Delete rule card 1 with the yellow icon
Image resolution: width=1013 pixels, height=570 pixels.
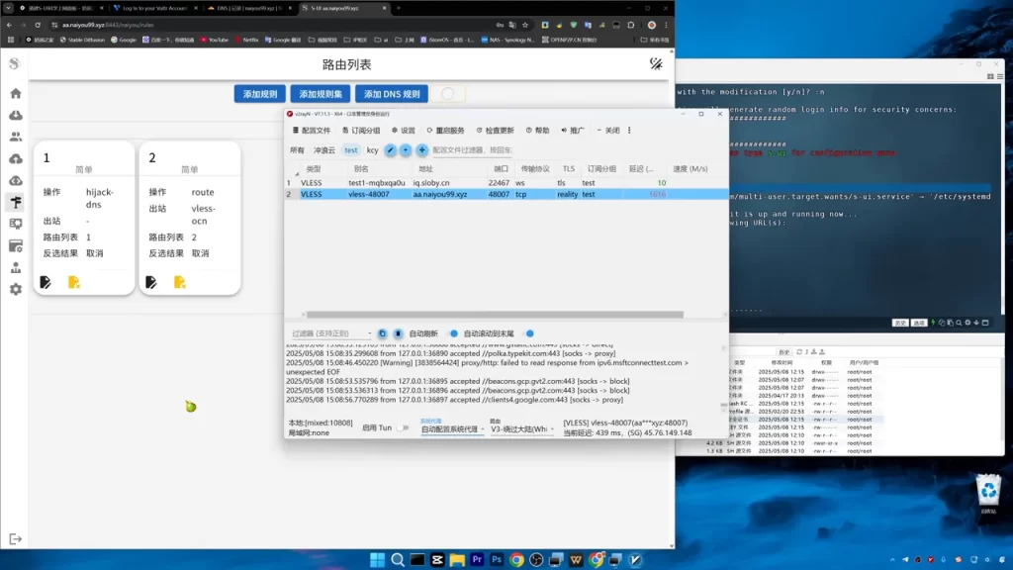pos(73,282)
